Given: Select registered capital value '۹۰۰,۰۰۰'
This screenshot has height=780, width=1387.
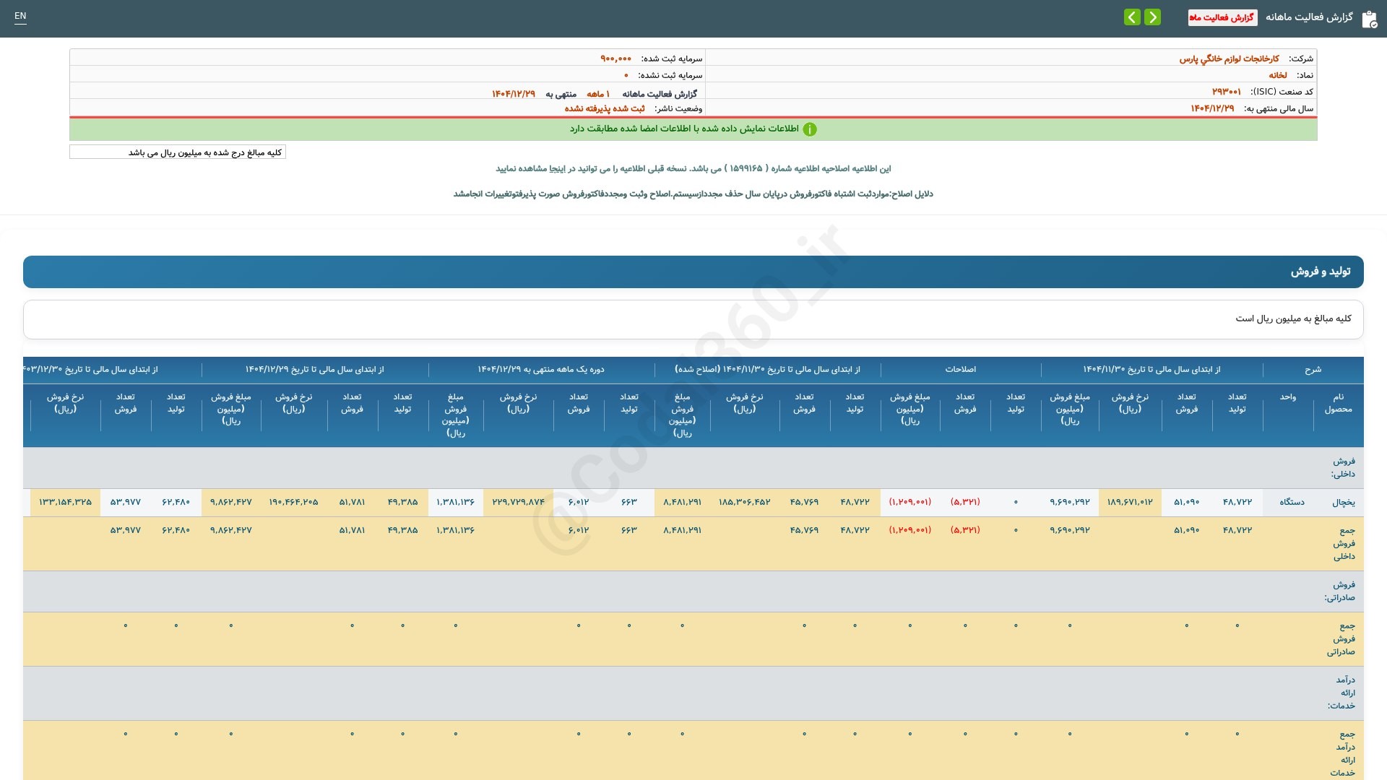Looking at the screenshot, I should (616, 58).
